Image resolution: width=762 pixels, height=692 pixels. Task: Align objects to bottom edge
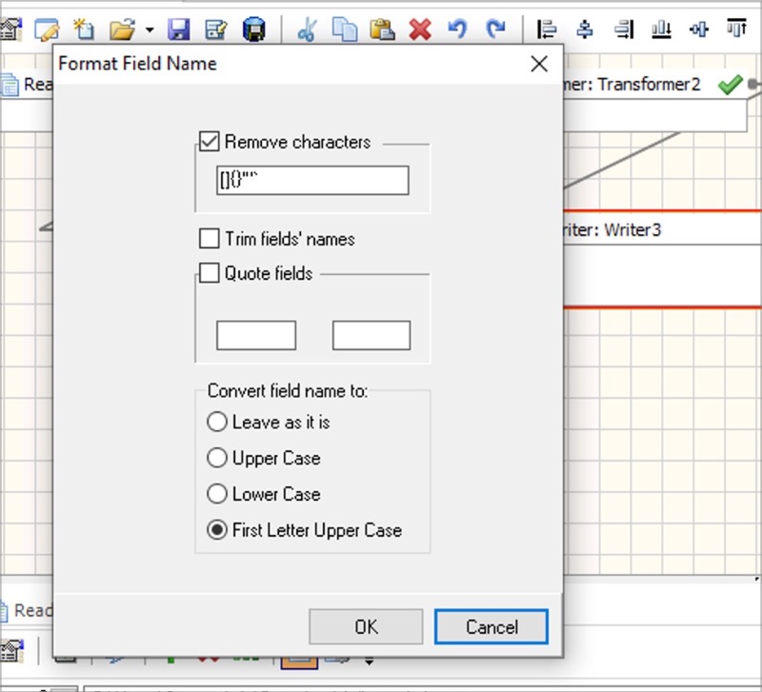[x=661, y=30]
